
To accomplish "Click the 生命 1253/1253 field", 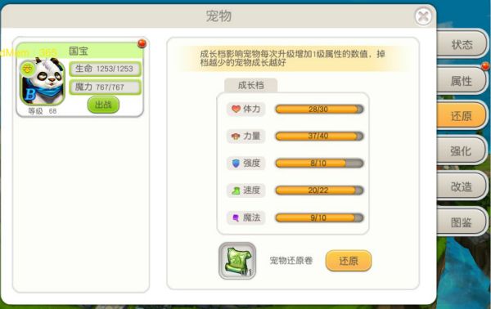I will (105, 69).
